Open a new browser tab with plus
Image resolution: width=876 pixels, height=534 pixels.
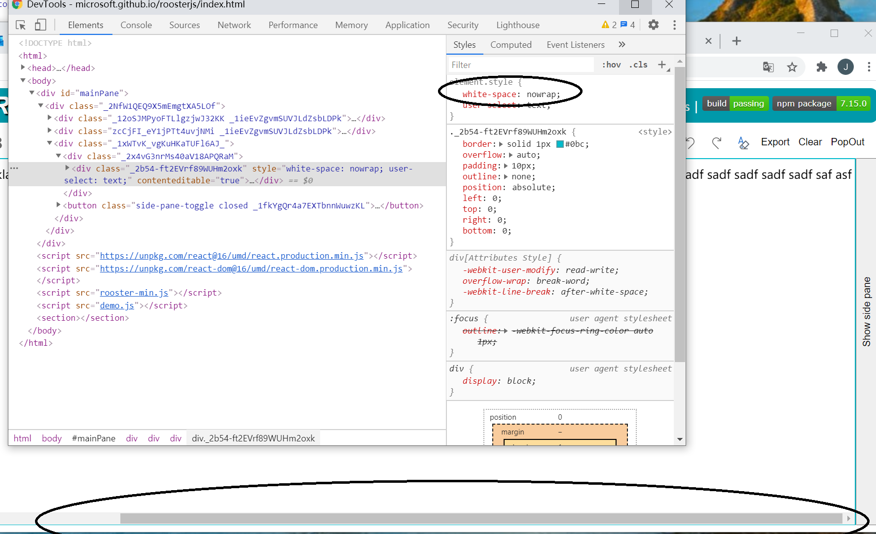[x=736, y=41]
